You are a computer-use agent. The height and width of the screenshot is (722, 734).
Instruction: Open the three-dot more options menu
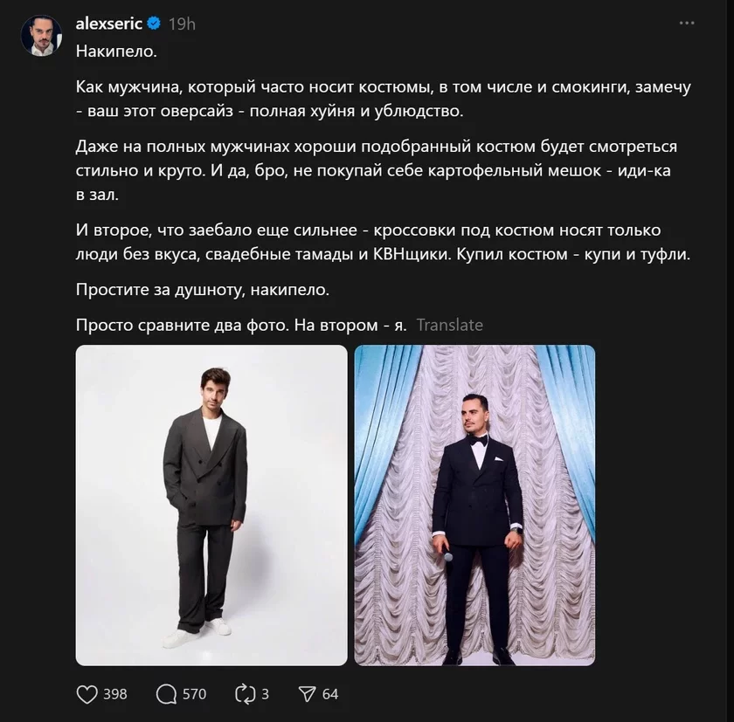click(x=686, y=25)
